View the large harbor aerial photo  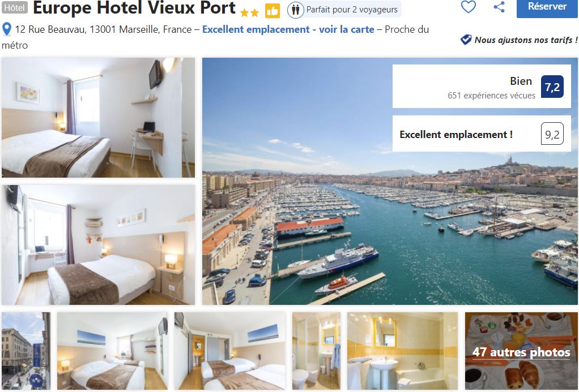(x=390, y=181)
